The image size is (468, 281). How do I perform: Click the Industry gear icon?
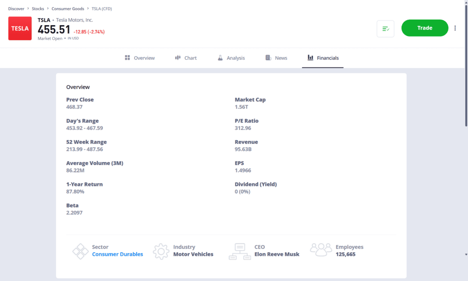(161, 251)
